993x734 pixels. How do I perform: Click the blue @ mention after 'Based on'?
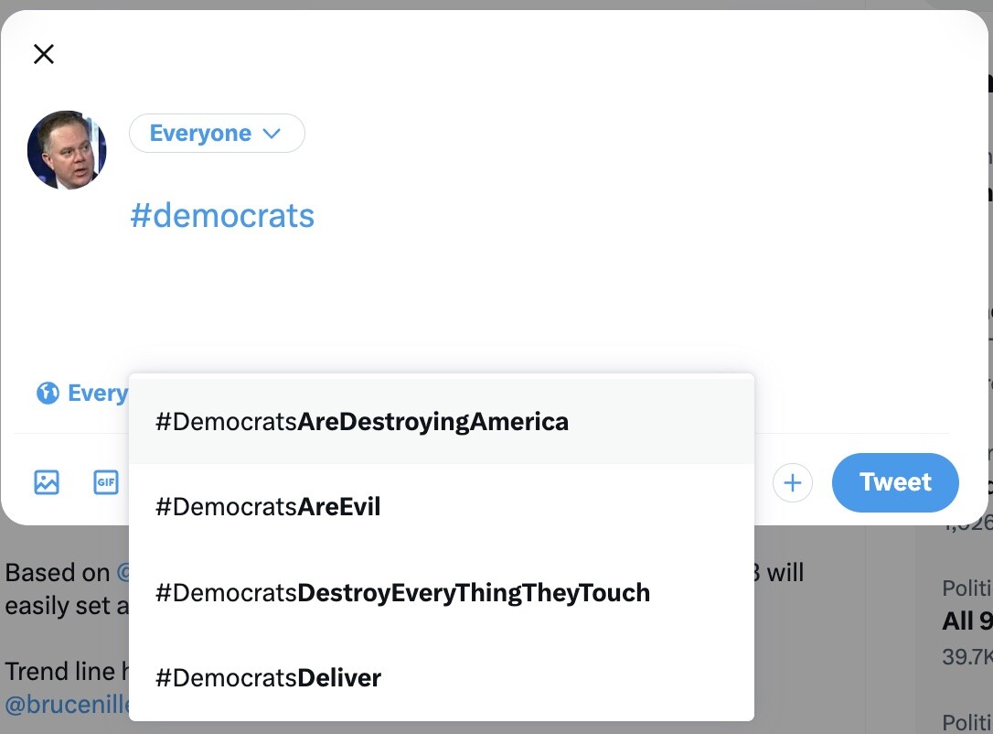123,574
